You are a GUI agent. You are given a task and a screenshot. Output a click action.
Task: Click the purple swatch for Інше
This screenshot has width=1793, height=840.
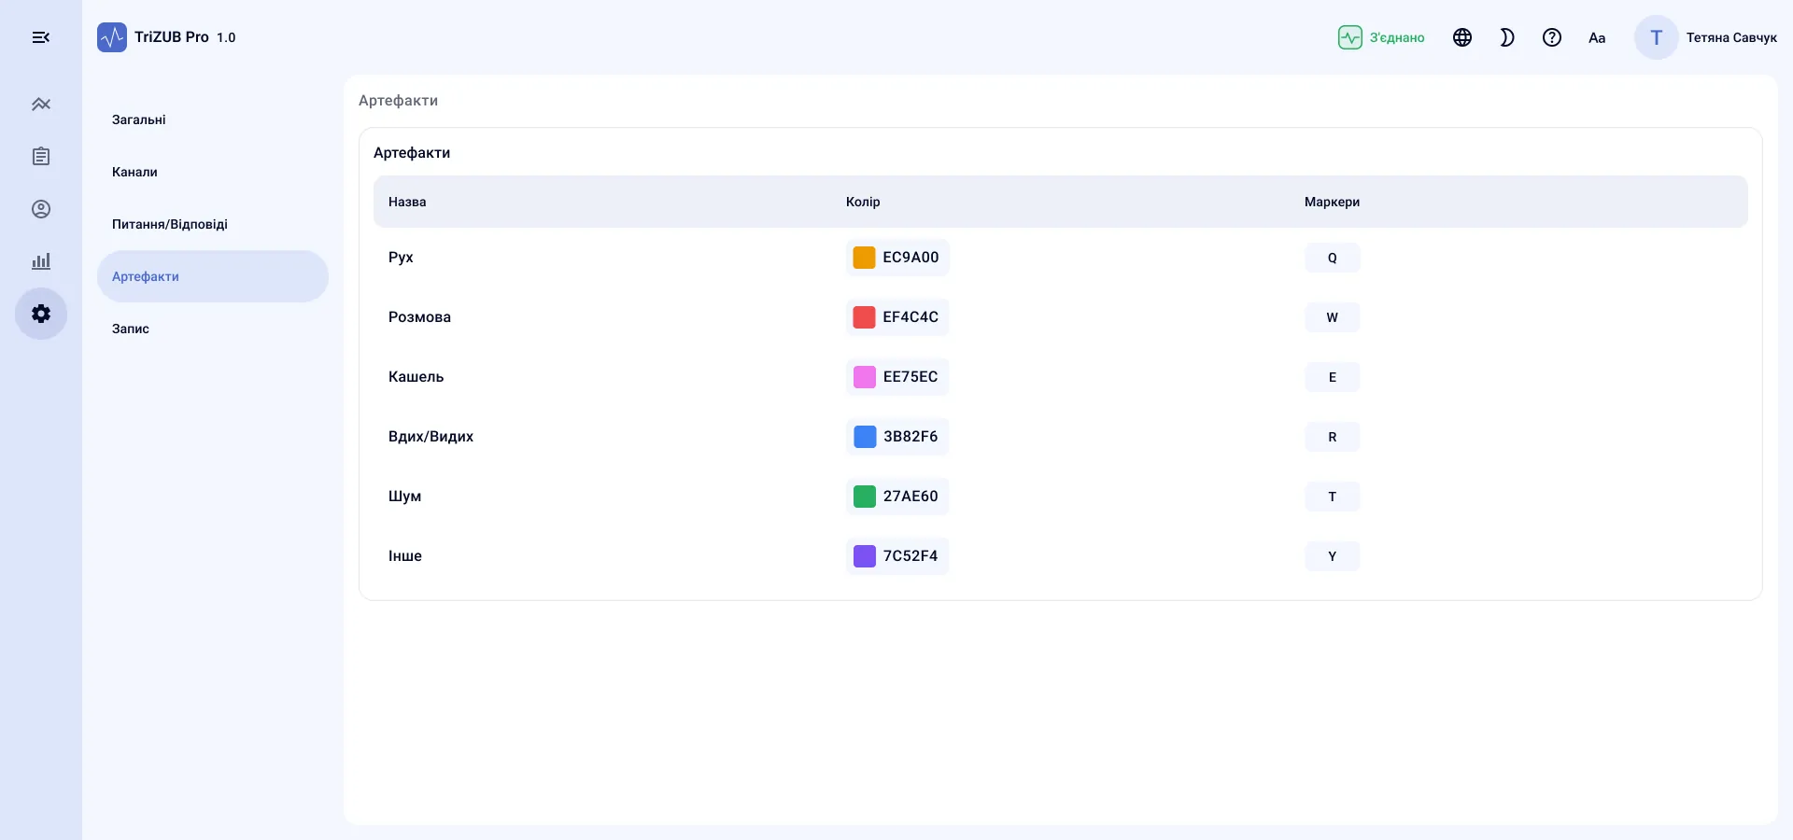tap(865, 556)
